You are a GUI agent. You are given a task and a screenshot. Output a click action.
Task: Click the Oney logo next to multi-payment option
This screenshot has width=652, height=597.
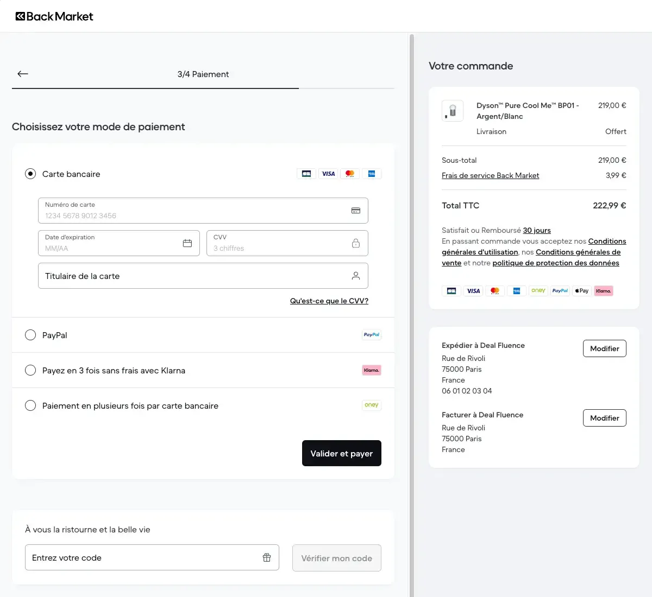371,405
